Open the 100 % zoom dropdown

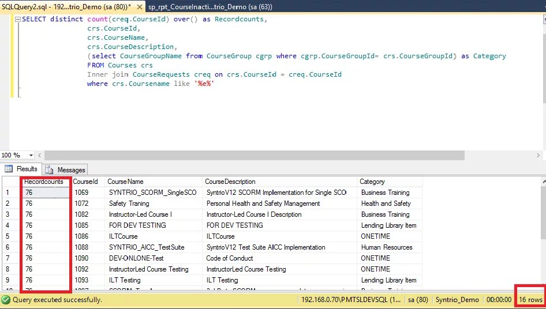tap(31, 155)
